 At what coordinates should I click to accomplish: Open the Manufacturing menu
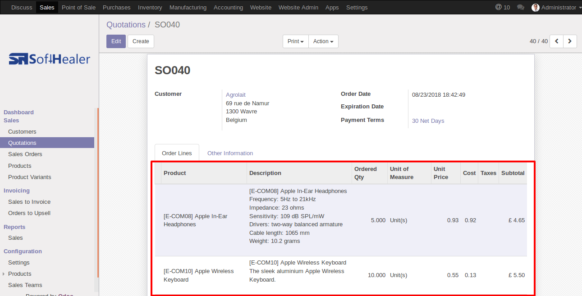pos(188,7)
